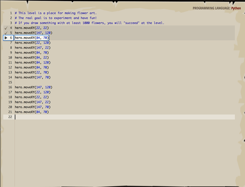The height and width of the screenshot is (187, 245).
Task: Click the checkmark beside line 4
Action: [x=6, y=28]
